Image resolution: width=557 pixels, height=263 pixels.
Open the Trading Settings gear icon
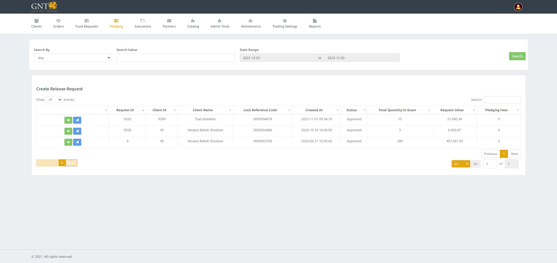284,21
